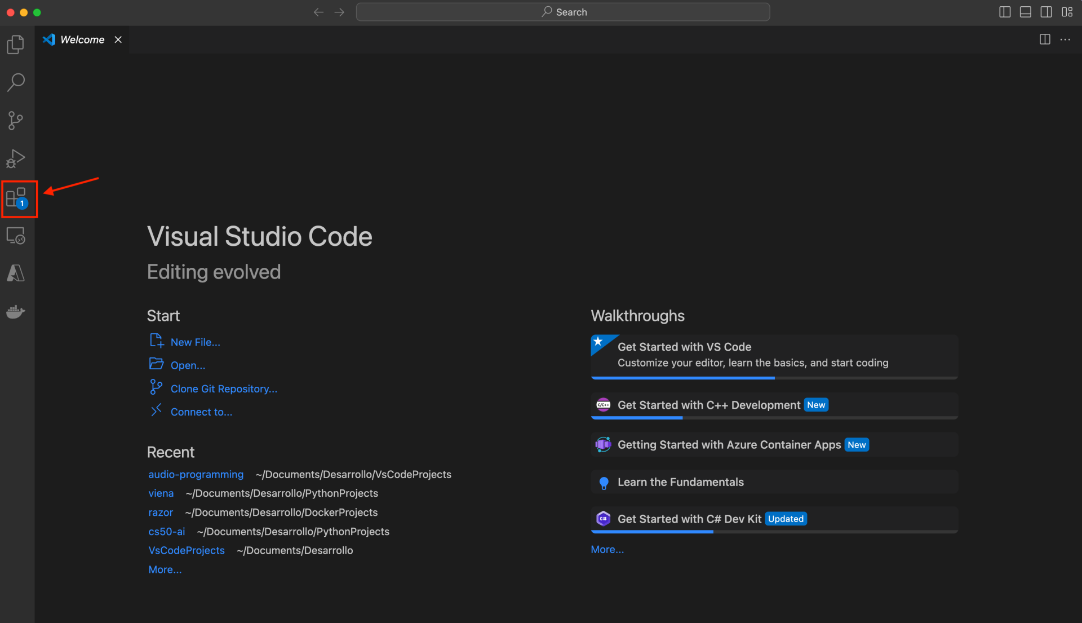Image resolution: width=1082 pixels, height=623 pixels.
Task: Click the New badge on C++ Development
Action: [816, 405]
